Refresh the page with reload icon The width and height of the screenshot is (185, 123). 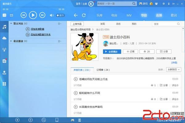pos(84,15)
